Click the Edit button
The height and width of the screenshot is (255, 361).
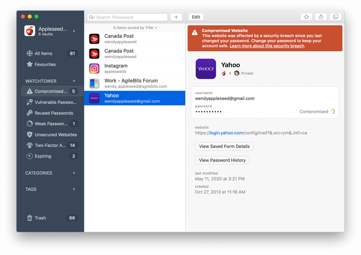[196, 17]
